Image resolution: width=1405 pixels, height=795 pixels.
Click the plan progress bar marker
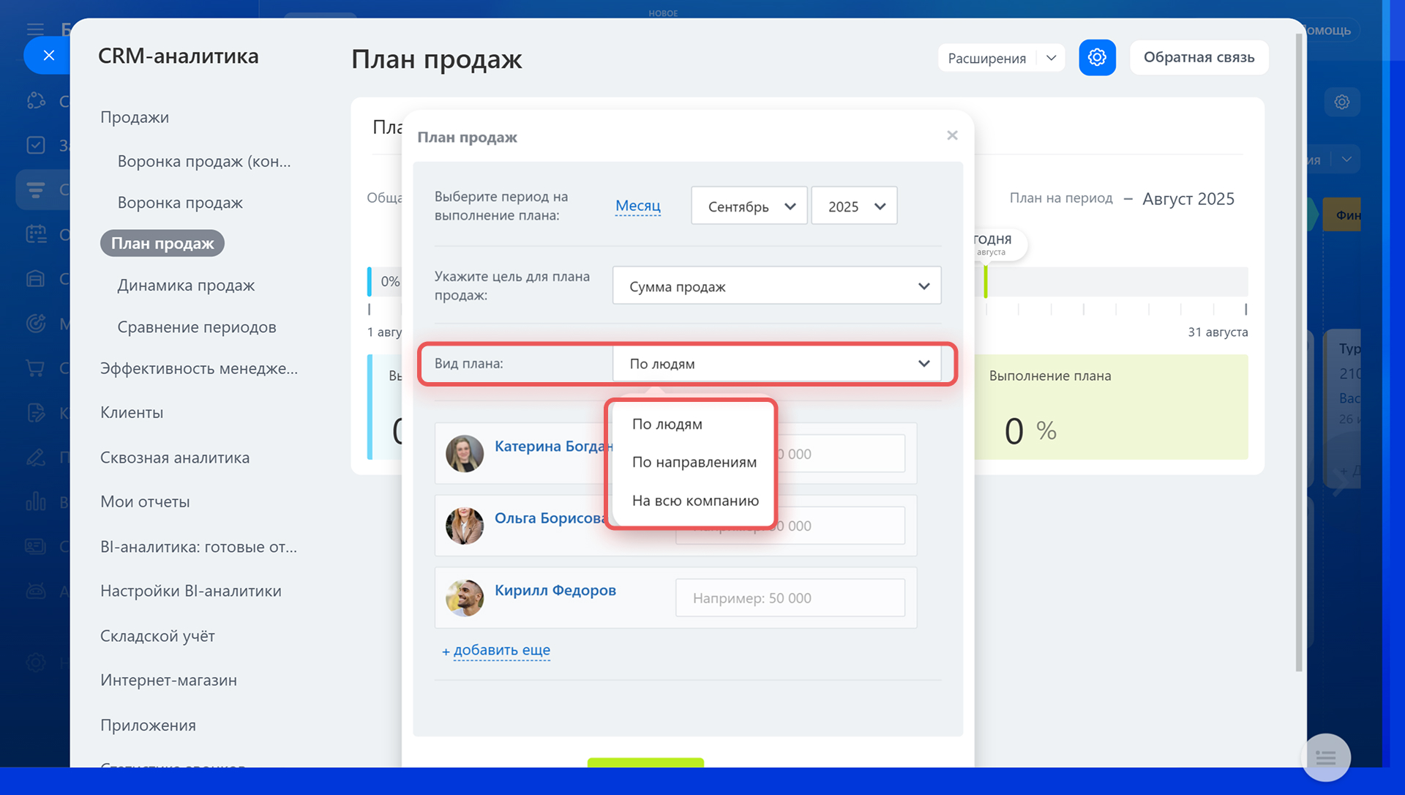click(x=986, y=281)
